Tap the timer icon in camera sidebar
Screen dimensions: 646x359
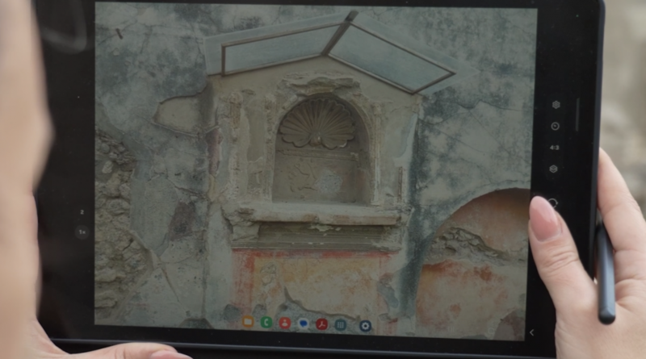pos(556,126)
